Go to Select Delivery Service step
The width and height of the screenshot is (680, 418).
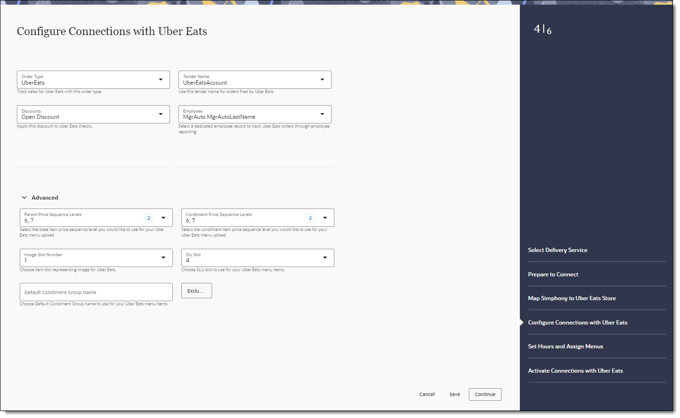click(558, 250)
